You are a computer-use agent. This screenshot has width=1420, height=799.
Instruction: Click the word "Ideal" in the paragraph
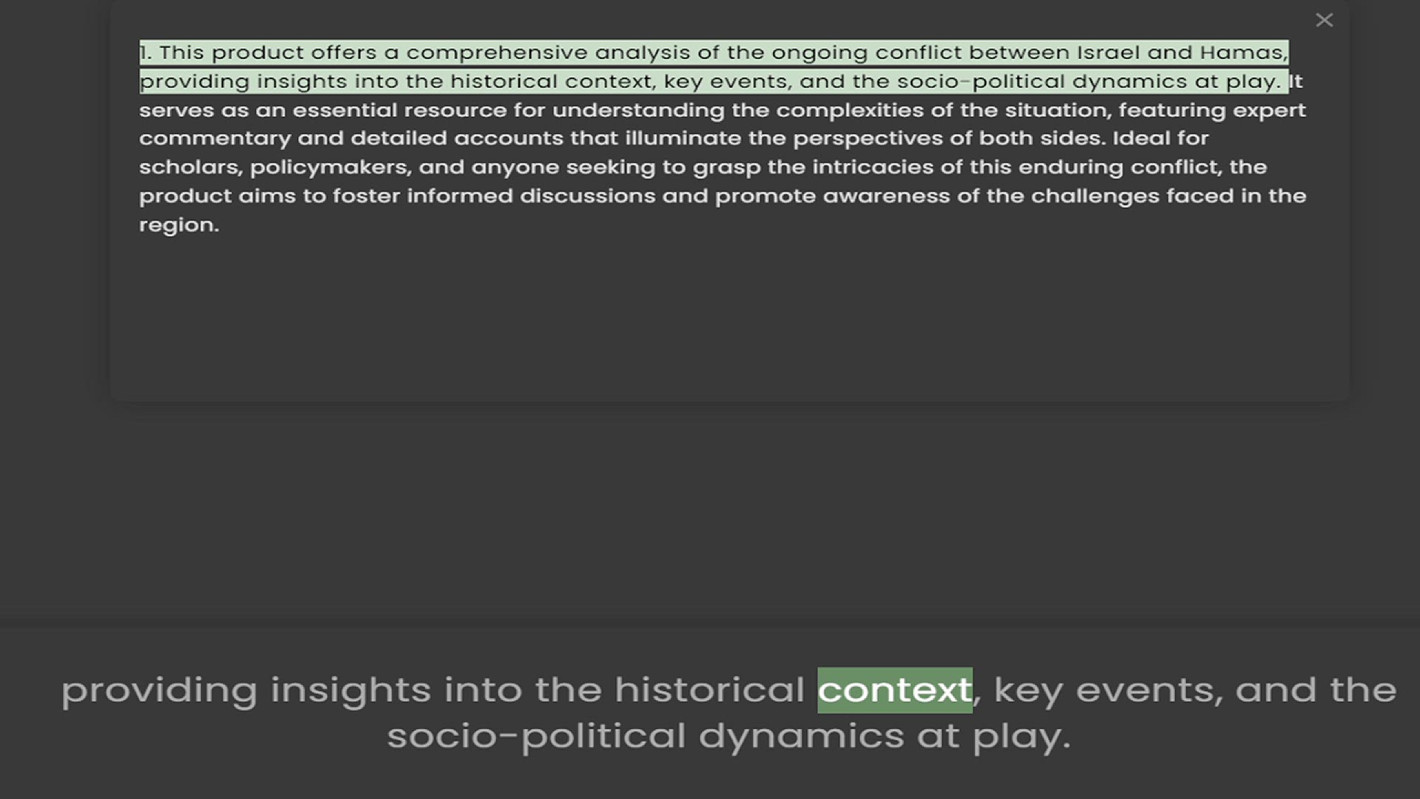tap(1138, 138)
